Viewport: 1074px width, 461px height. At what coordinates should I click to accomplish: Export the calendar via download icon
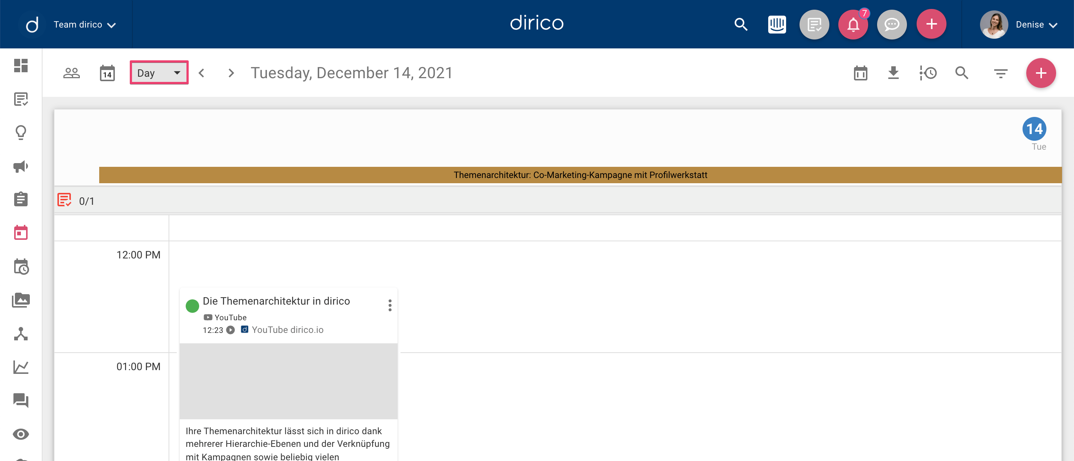(x=893, y=73)
